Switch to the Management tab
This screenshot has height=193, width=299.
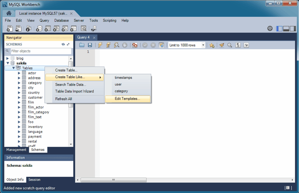click(16, 150)
